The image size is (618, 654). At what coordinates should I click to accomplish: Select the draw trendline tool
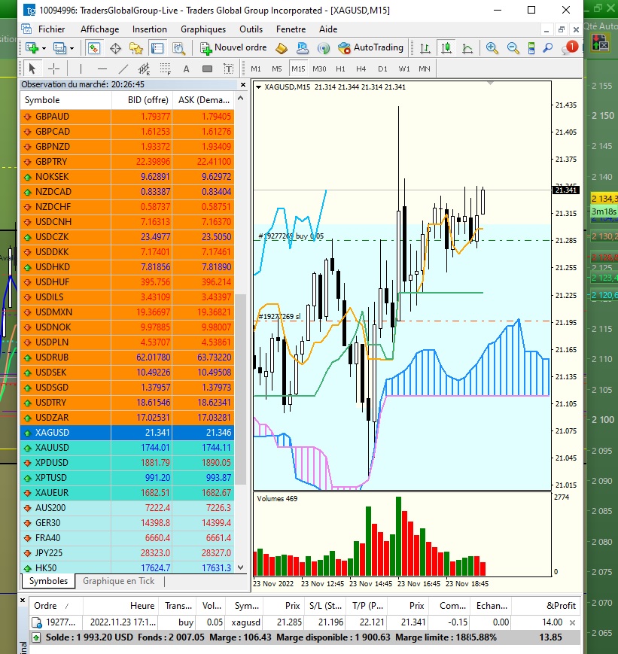pos(123,69)
